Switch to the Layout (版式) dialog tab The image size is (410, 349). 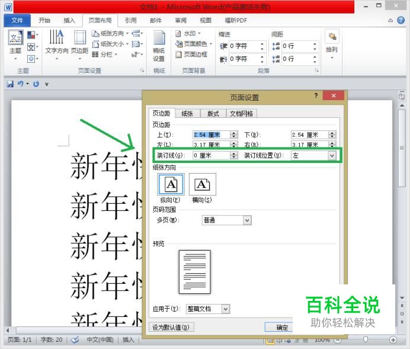pyautogui.click(x=213, y=114)
